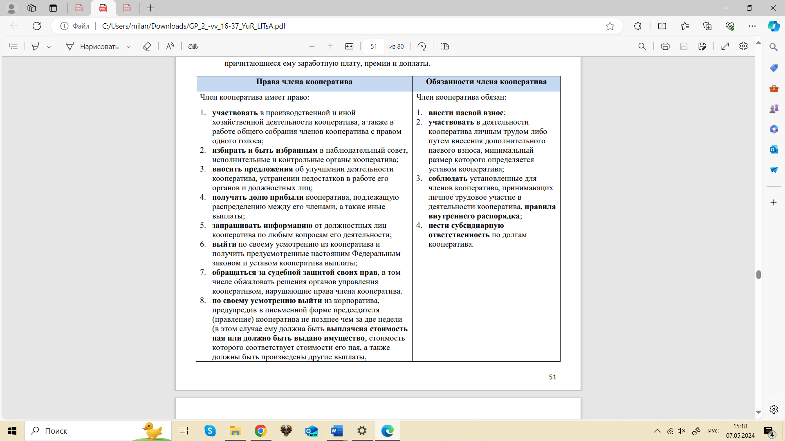
Task: Toggle page view layout
Action: click(445, 46)
